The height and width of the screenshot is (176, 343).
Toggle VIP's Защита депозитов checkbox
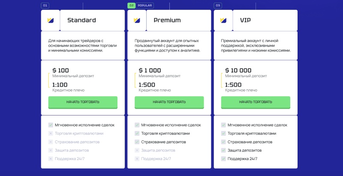pos(223,150)
